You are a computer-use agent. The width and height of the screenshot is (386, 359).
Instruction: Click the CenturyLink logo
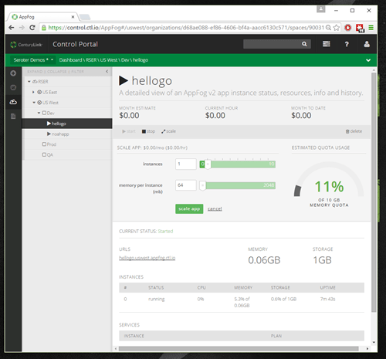(x=25, y=45)
